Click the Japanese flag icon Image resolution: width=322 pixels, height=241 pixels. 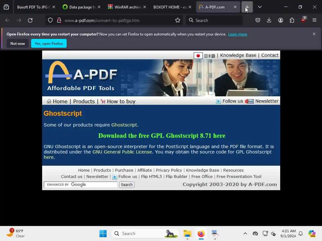coord(198,56)
